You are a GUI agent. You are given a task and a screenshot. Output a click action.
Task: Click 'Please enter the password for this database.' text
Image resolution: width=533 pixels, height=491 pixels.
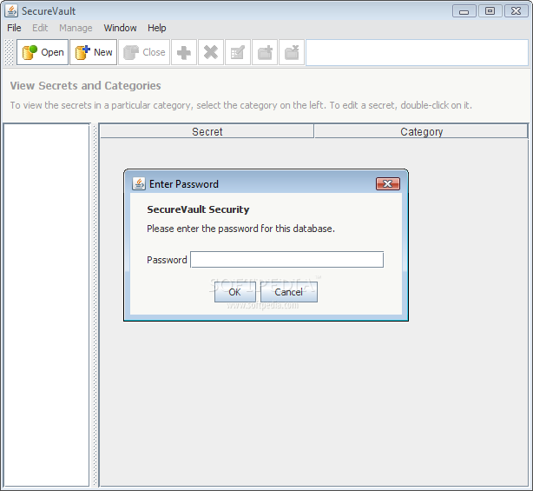click(x=240, y=229)
